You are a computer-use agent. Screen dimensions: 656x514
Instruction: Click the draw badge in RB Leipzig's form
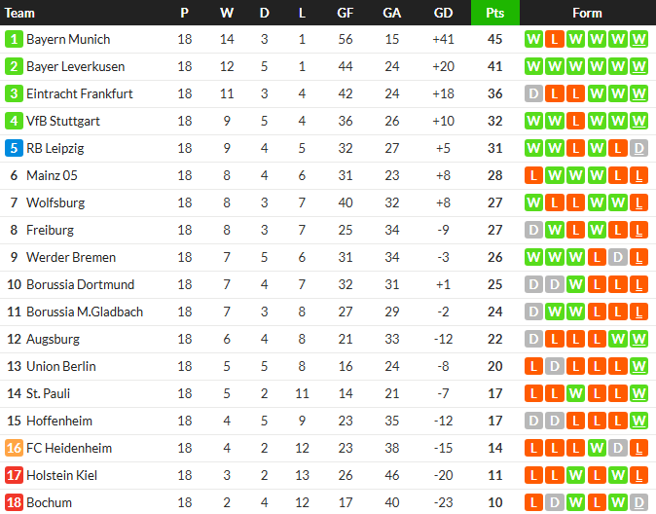pos(638,149)
